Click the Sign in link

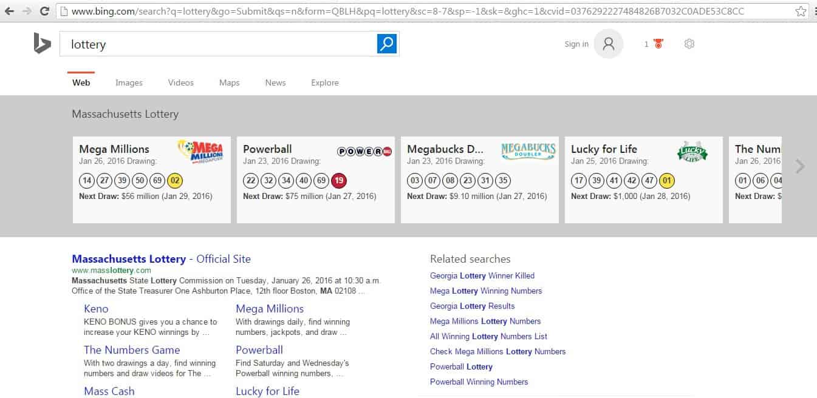(x=576, y=44)
